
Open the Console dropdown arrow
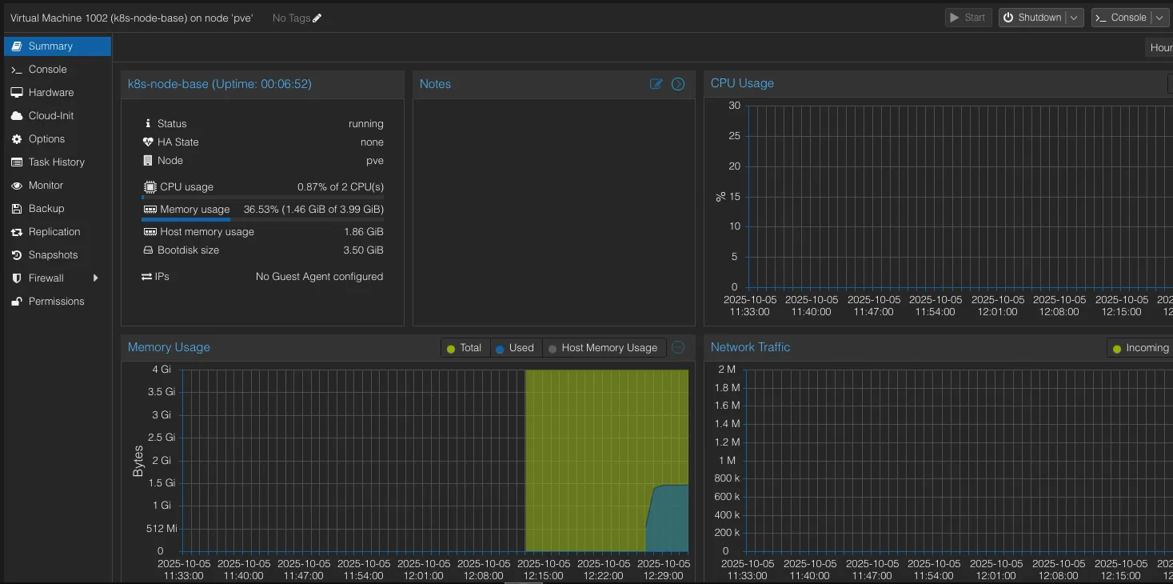click(1159, 18)
